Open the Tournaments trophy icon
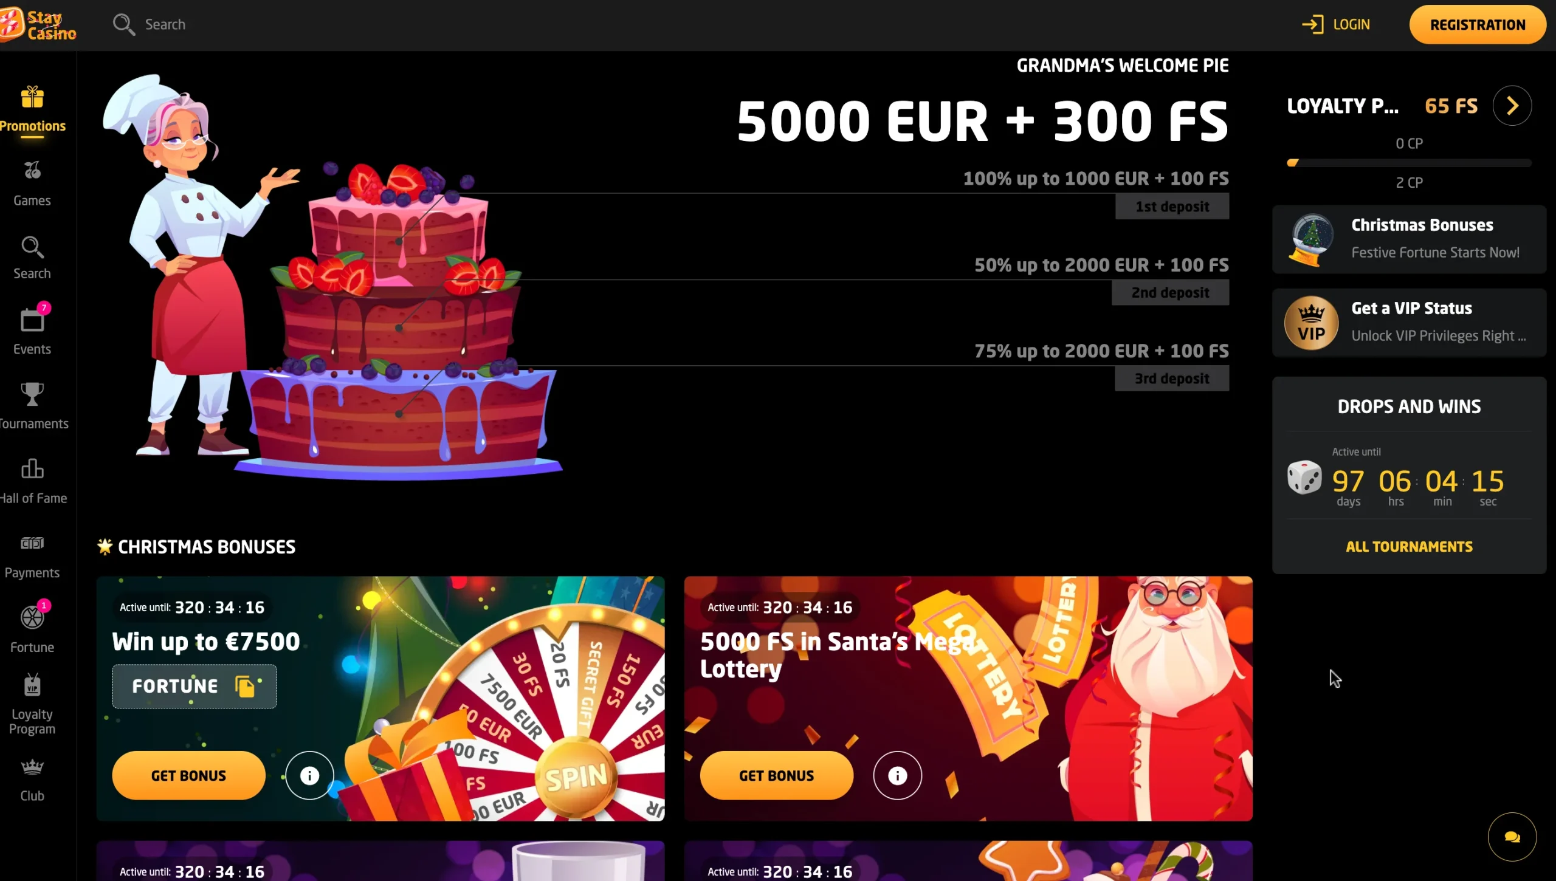The height and width of the screenshot is (881, 1556). tap(32, 394)
